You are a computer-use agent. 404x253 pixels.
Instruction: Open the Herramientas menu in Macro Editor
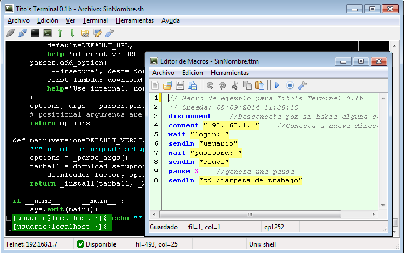pyautogui.click(x=230, y=73)
